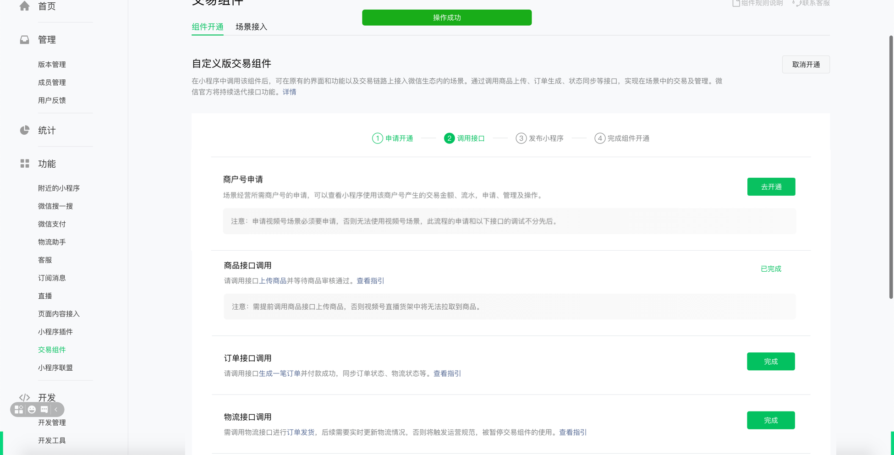Click the document icon beside 组件规则说明
The image size is (894, 455).
[735, 3]
